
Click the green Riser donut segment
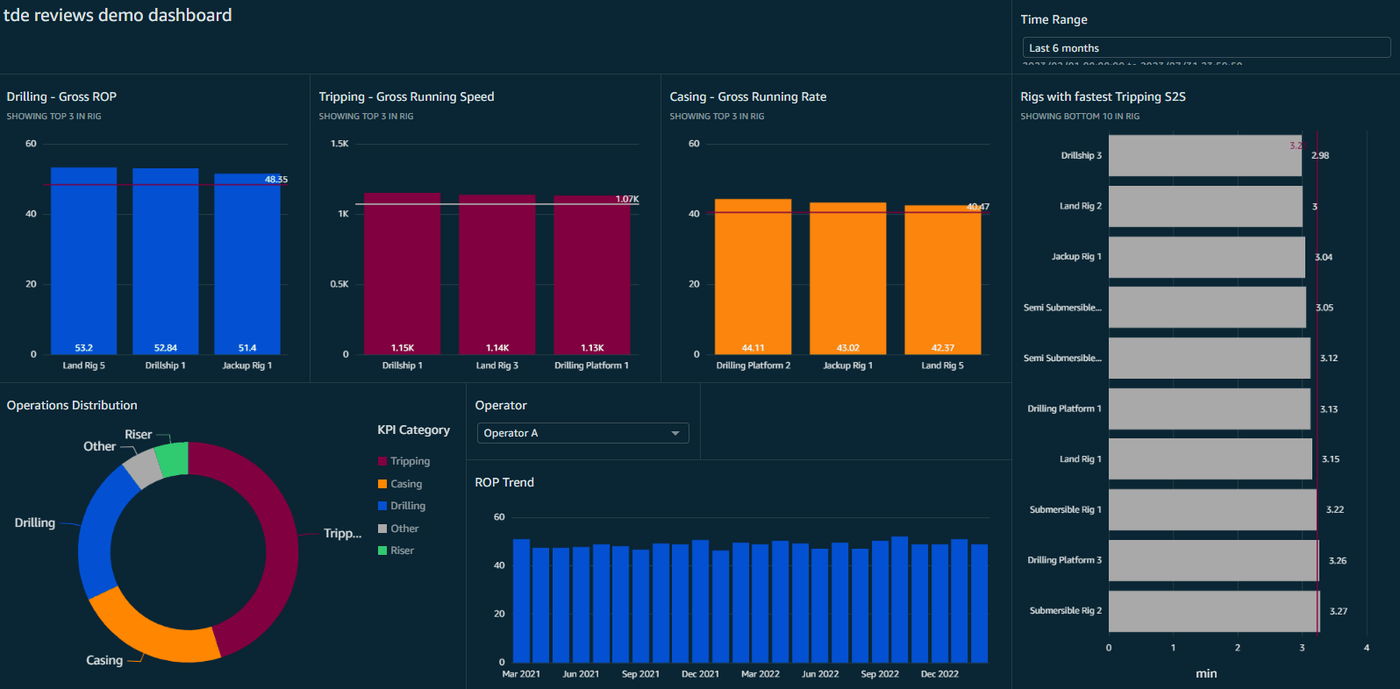coord(173,459)
